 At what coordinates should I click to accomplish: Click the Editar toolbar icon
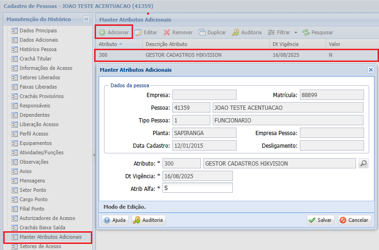pyautogui.click(x=139, y=32)
